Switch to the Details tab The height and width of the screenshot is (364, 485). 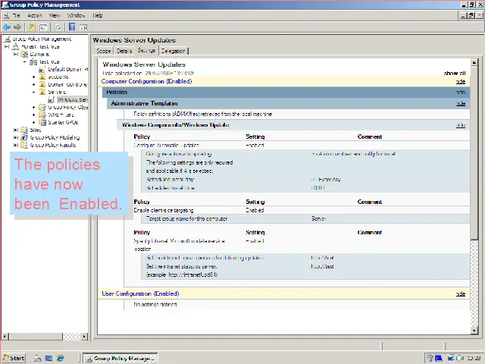tap(124, 51)
